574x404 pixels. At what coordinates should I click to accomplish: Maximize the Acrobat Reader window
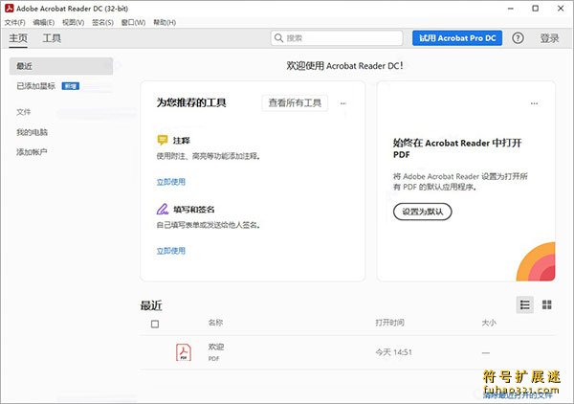[535, 8]
